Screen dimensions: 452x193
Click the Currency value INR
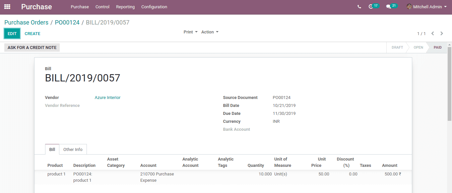pos(276,121)
